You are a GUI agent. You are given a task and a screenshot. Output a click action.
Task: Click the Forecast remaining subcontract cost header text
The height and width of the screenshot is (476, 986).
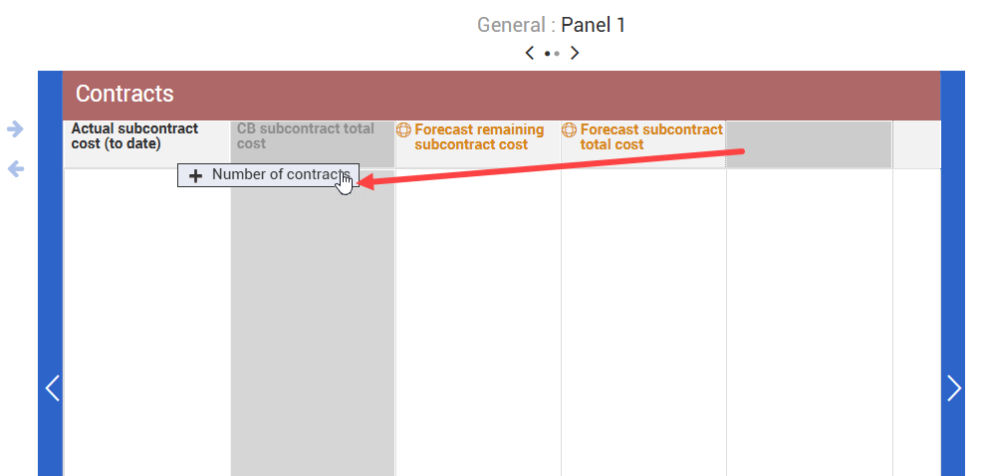(479, 136)
